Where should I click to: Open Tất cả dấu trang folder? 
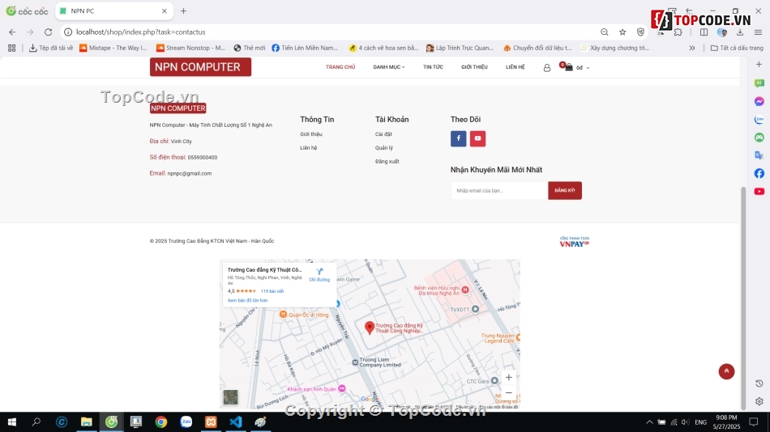pyautogui.click(x=737, y=48)
